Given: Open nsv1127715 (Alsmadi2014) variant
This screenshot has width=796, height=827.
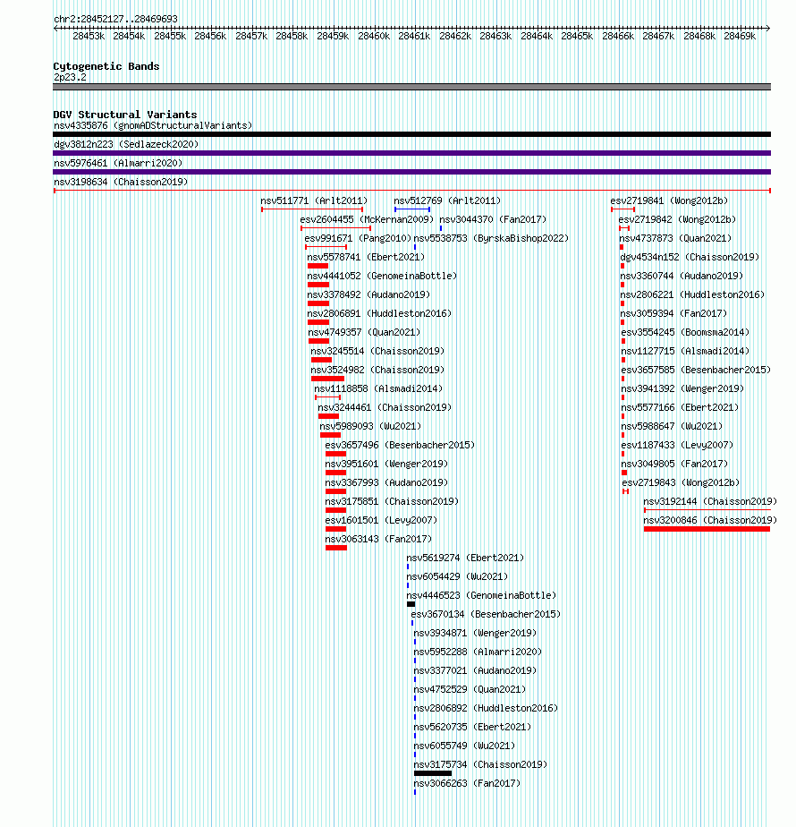Looking at the screenshot, I should (685, 351).
